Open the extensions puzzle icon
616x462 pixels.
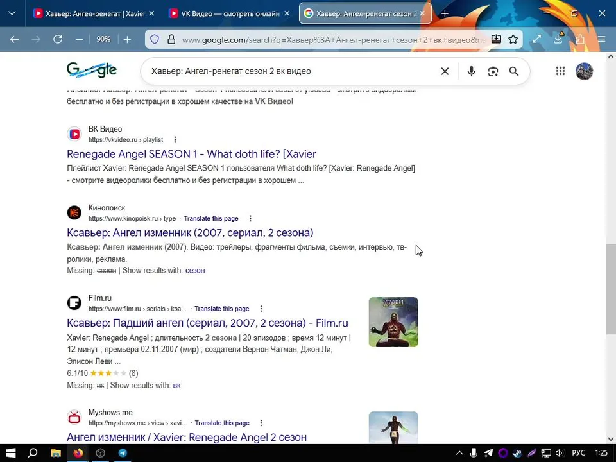(580, 39)
